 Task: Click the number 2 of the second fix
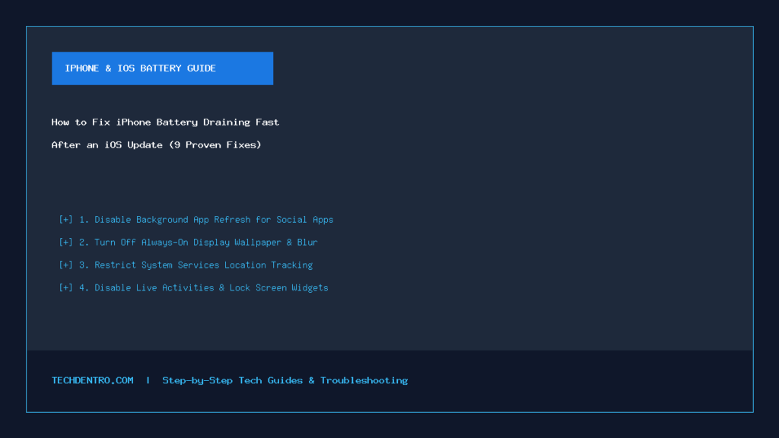[84, 243]
